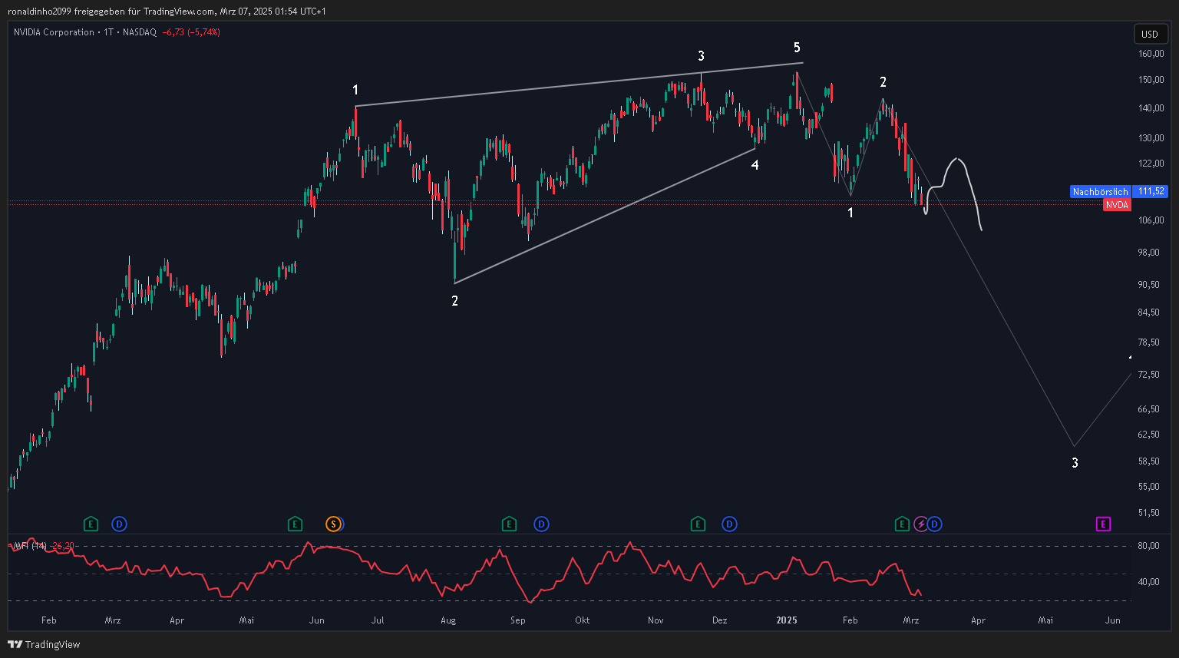Click the NASDAQ exchange label

pyautogui.click(x=140, y=32)
